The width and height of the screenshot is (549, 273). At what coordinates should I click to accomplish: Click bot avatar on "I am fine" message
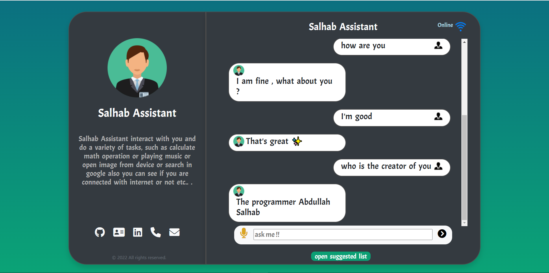(x=239, y=70)
